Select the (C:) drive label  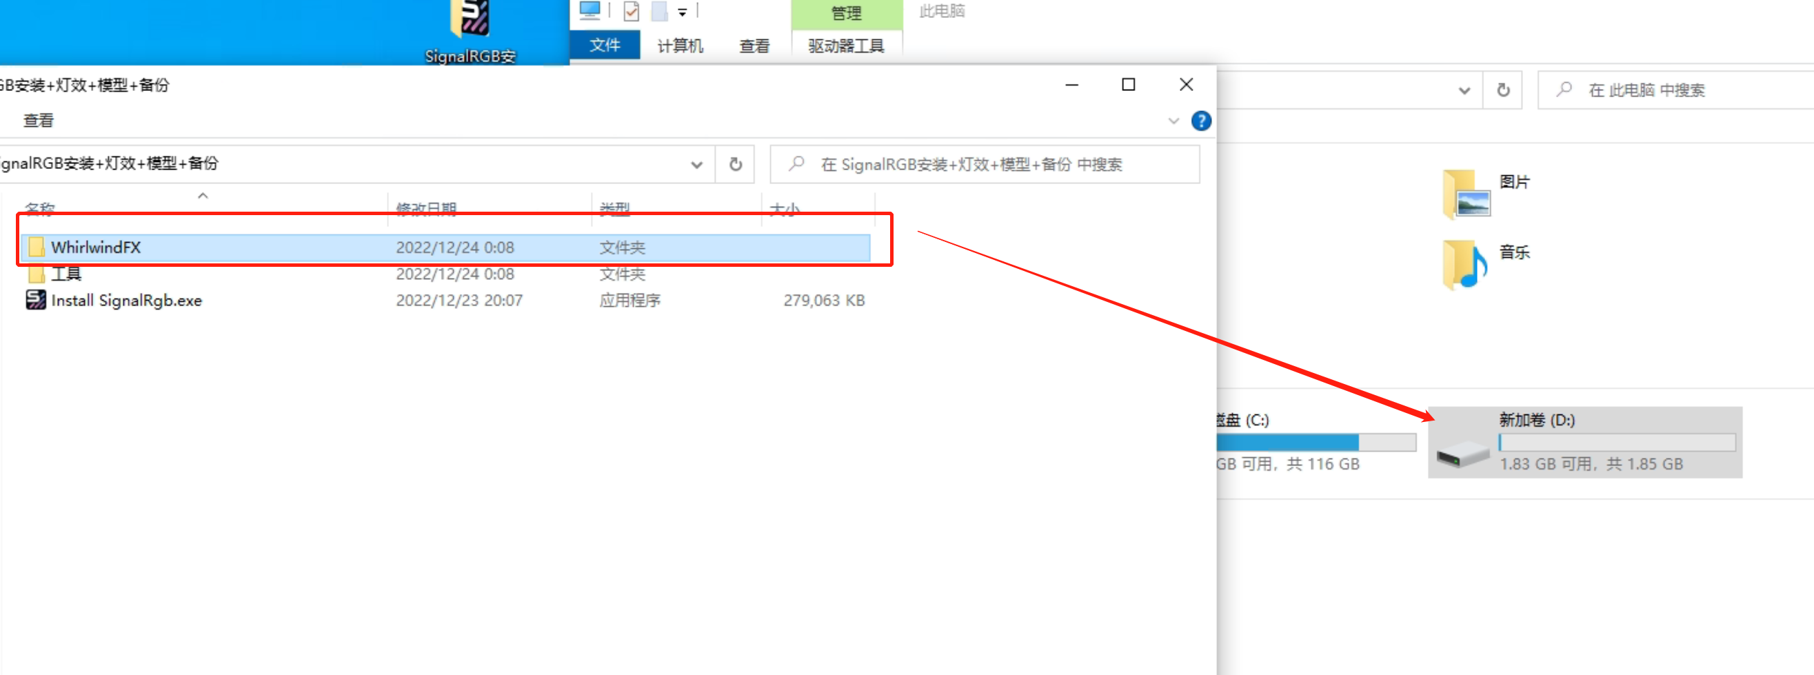[1244, 420]
